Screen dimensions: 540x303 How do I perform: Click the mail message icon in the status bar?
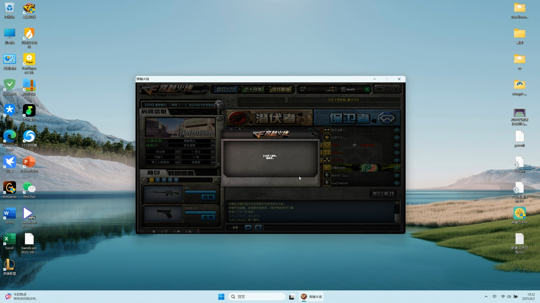coord(178,231)
